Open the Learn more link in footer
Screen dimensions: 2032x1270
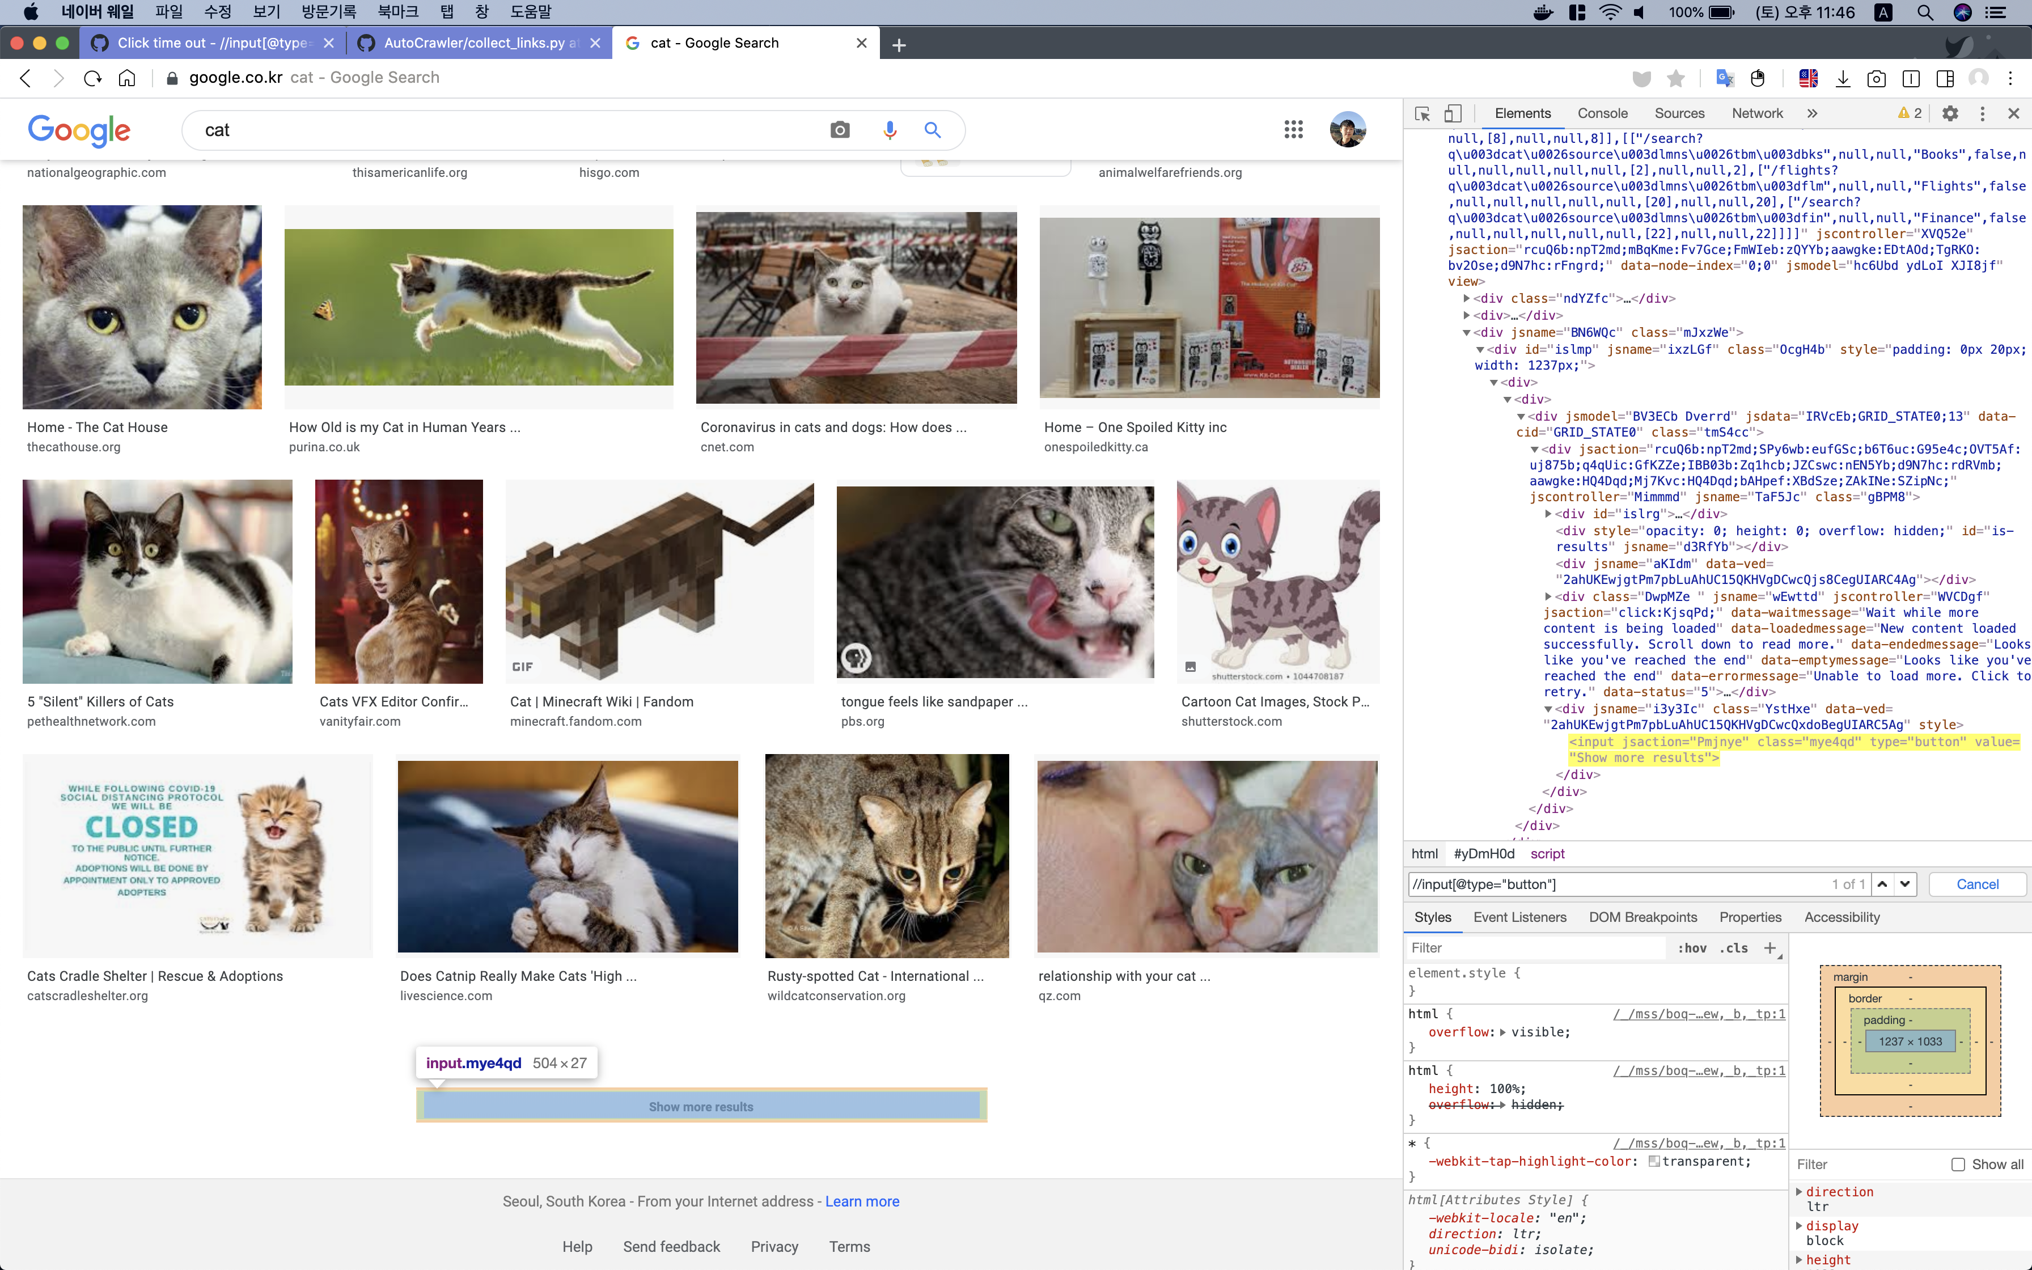pos(861,1201)
